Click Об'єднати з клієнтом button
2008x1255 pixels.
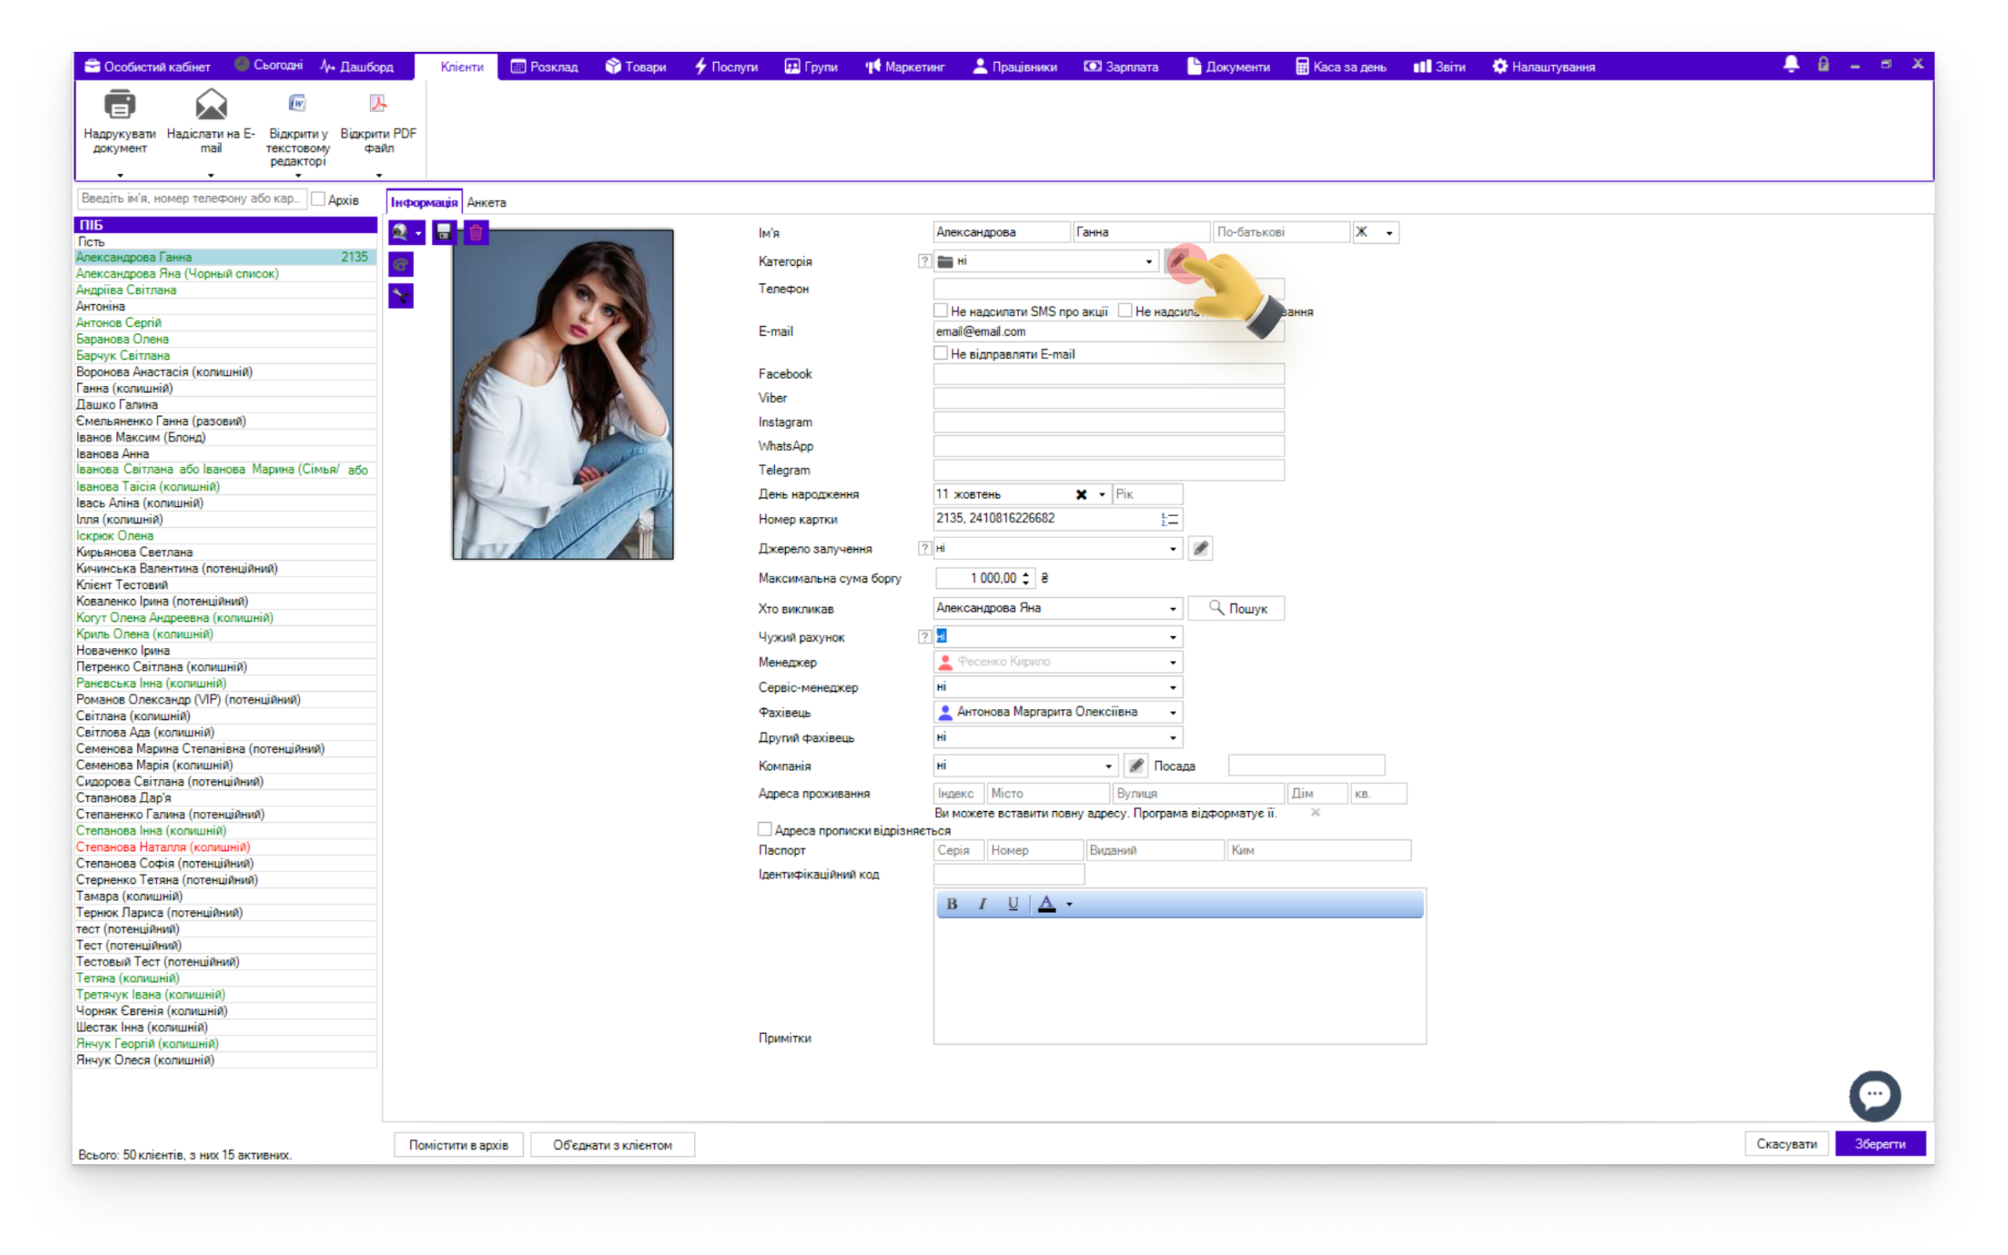[613, 1144]
